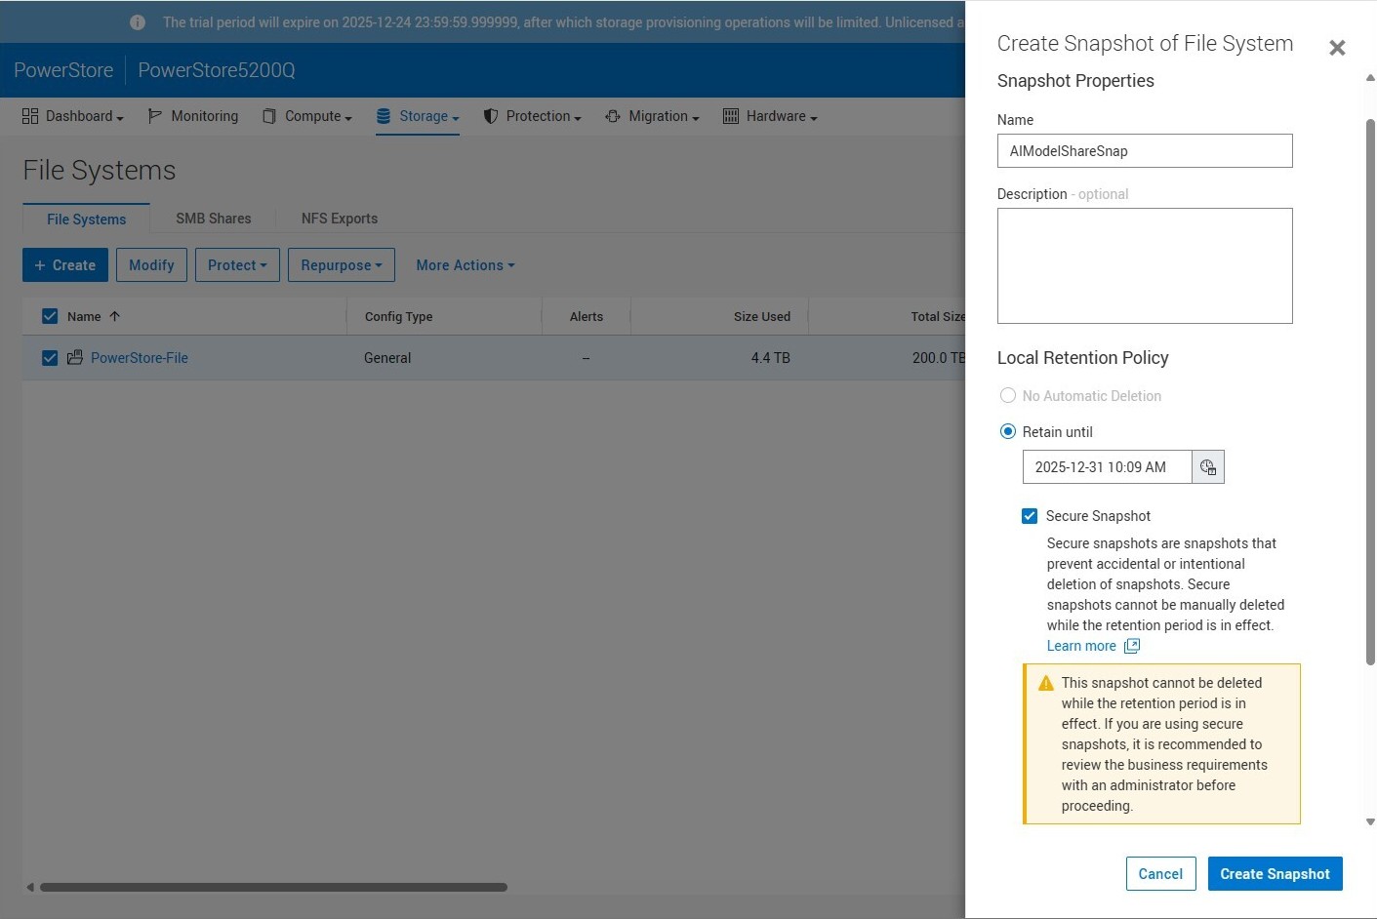Close the Create Snapshot panel with X
This screenshot has width=1377, height=919.
(x=1336, y=48)
